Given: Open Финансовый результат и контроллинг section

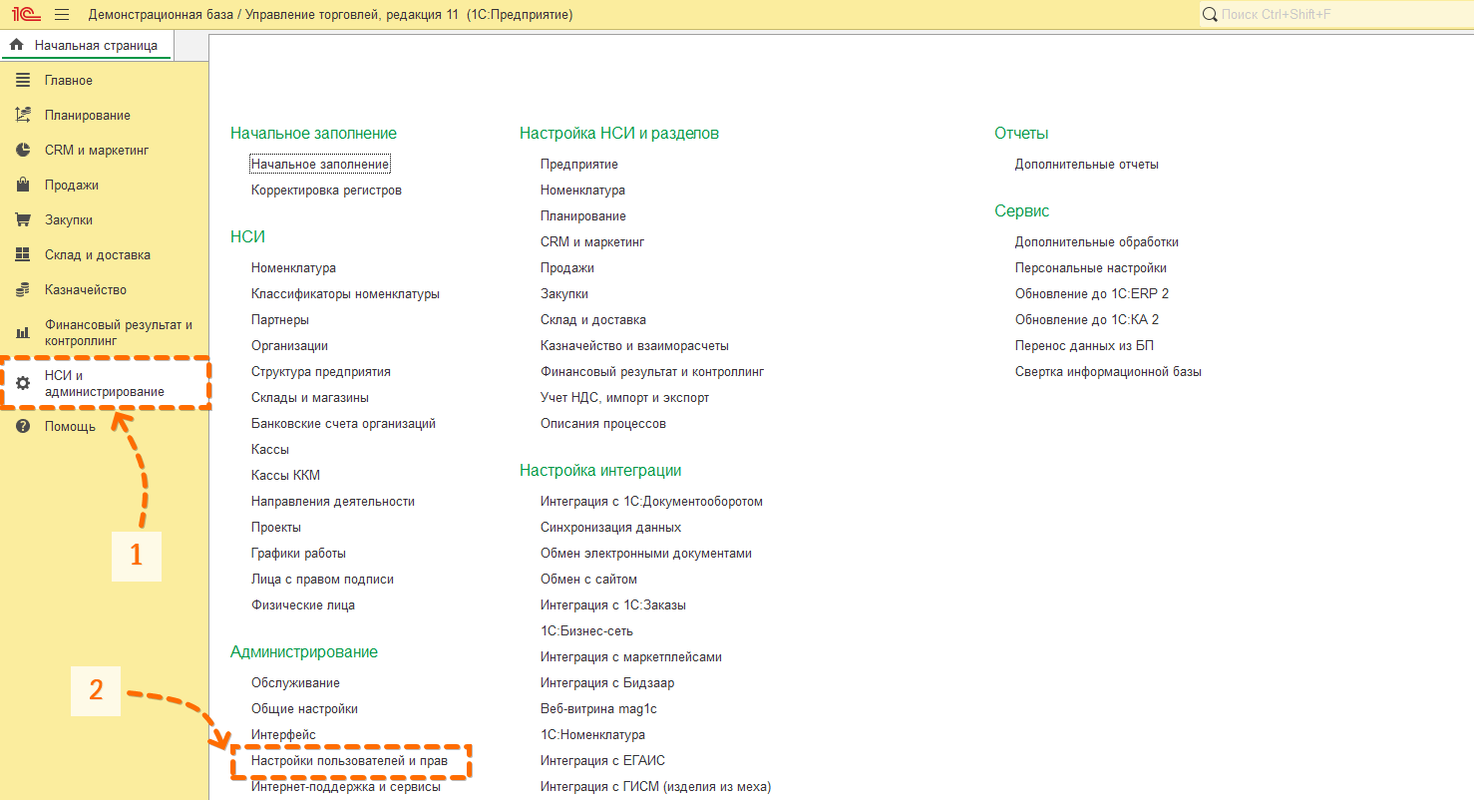Looking at the screenshot, I should point(118,332).
